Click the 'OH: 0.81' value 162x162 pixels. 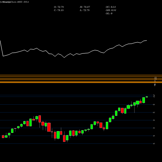(111, 10)
